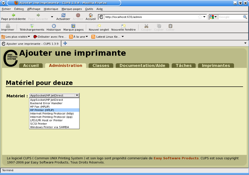Open the URL history dropdown arrow

tap(204, 17)
